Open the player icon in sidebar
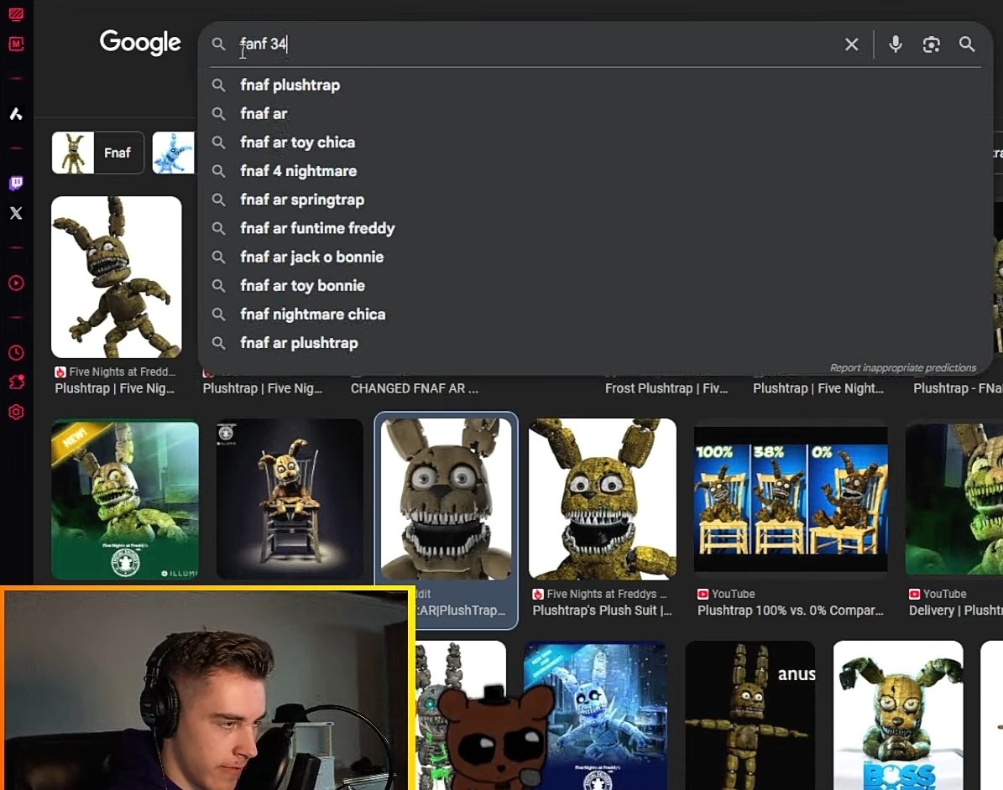1003x790 pixels. tap(16, 283)
